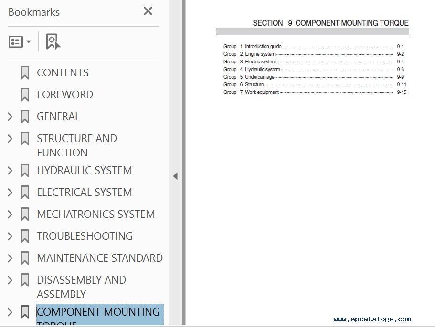
Task: Click the Electric system entry in contents
Action: point(260,61)
